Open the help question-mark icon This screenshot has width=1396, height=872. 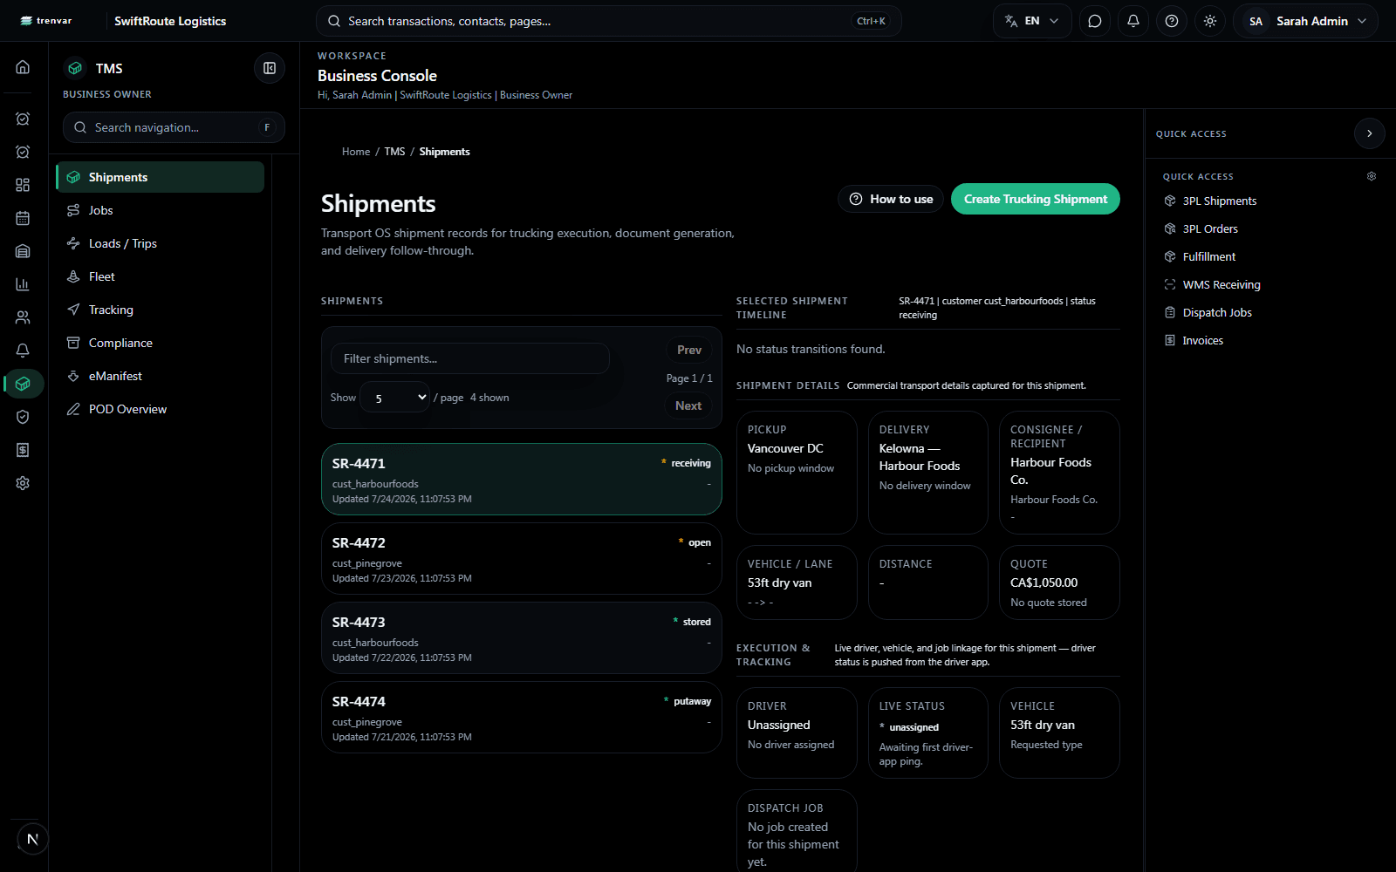pyautogui.click(x=1172, y=21)
